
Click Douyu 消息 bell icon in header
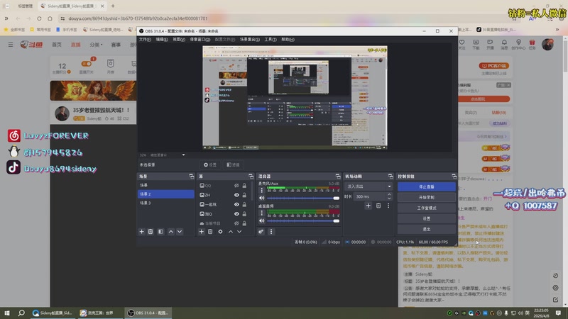tap(504, 44)
